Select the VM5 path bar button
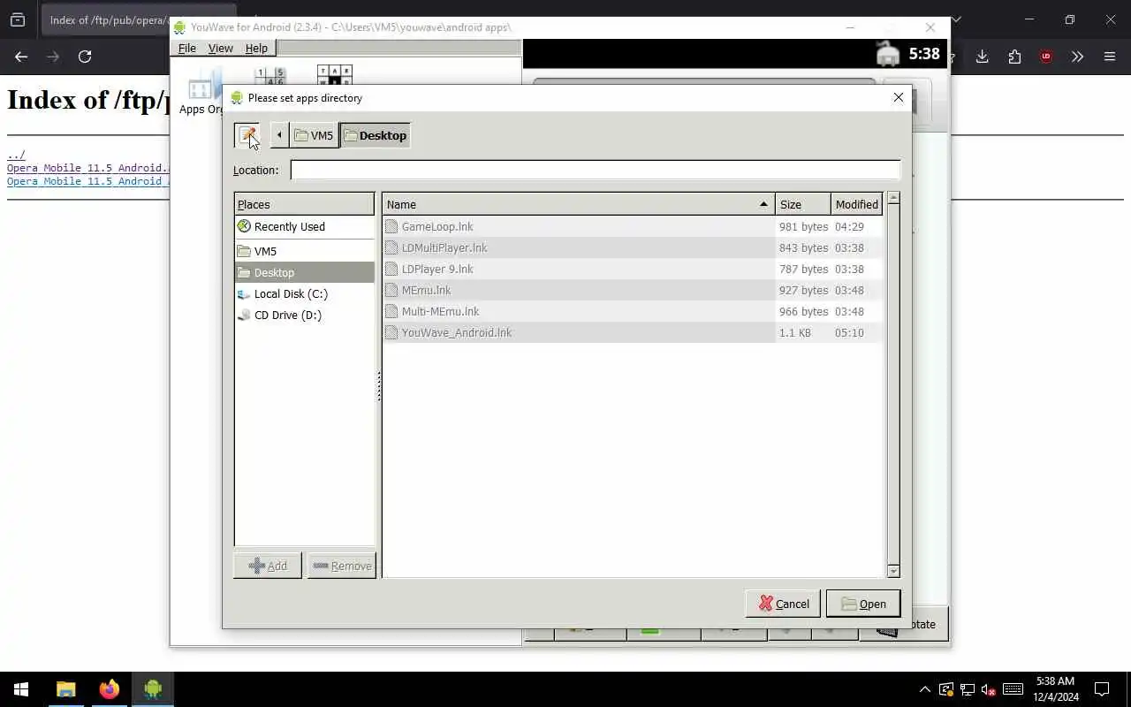The width and height of the screenshot is (1131, 707). (315, 135)
